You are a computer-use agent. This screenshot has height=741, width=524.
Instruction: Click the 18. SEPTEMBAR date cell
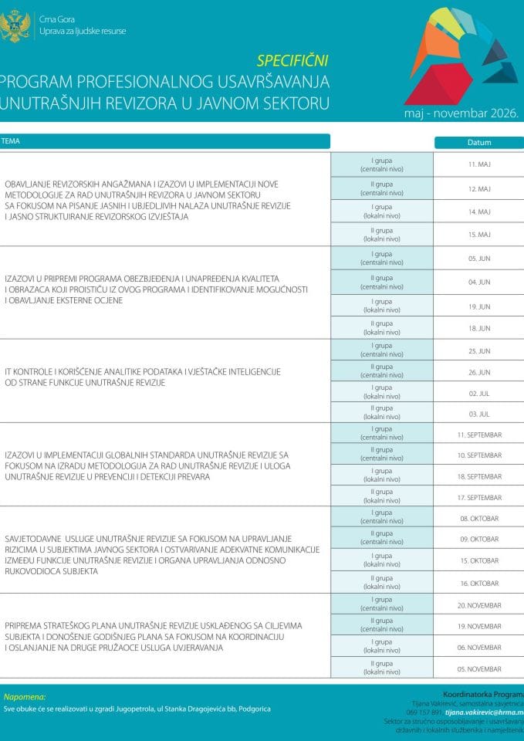point(479,477)
